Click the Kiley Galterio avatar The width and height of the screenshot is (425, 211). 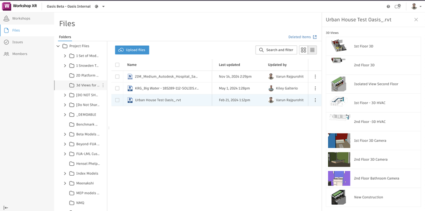pos(271,88)
